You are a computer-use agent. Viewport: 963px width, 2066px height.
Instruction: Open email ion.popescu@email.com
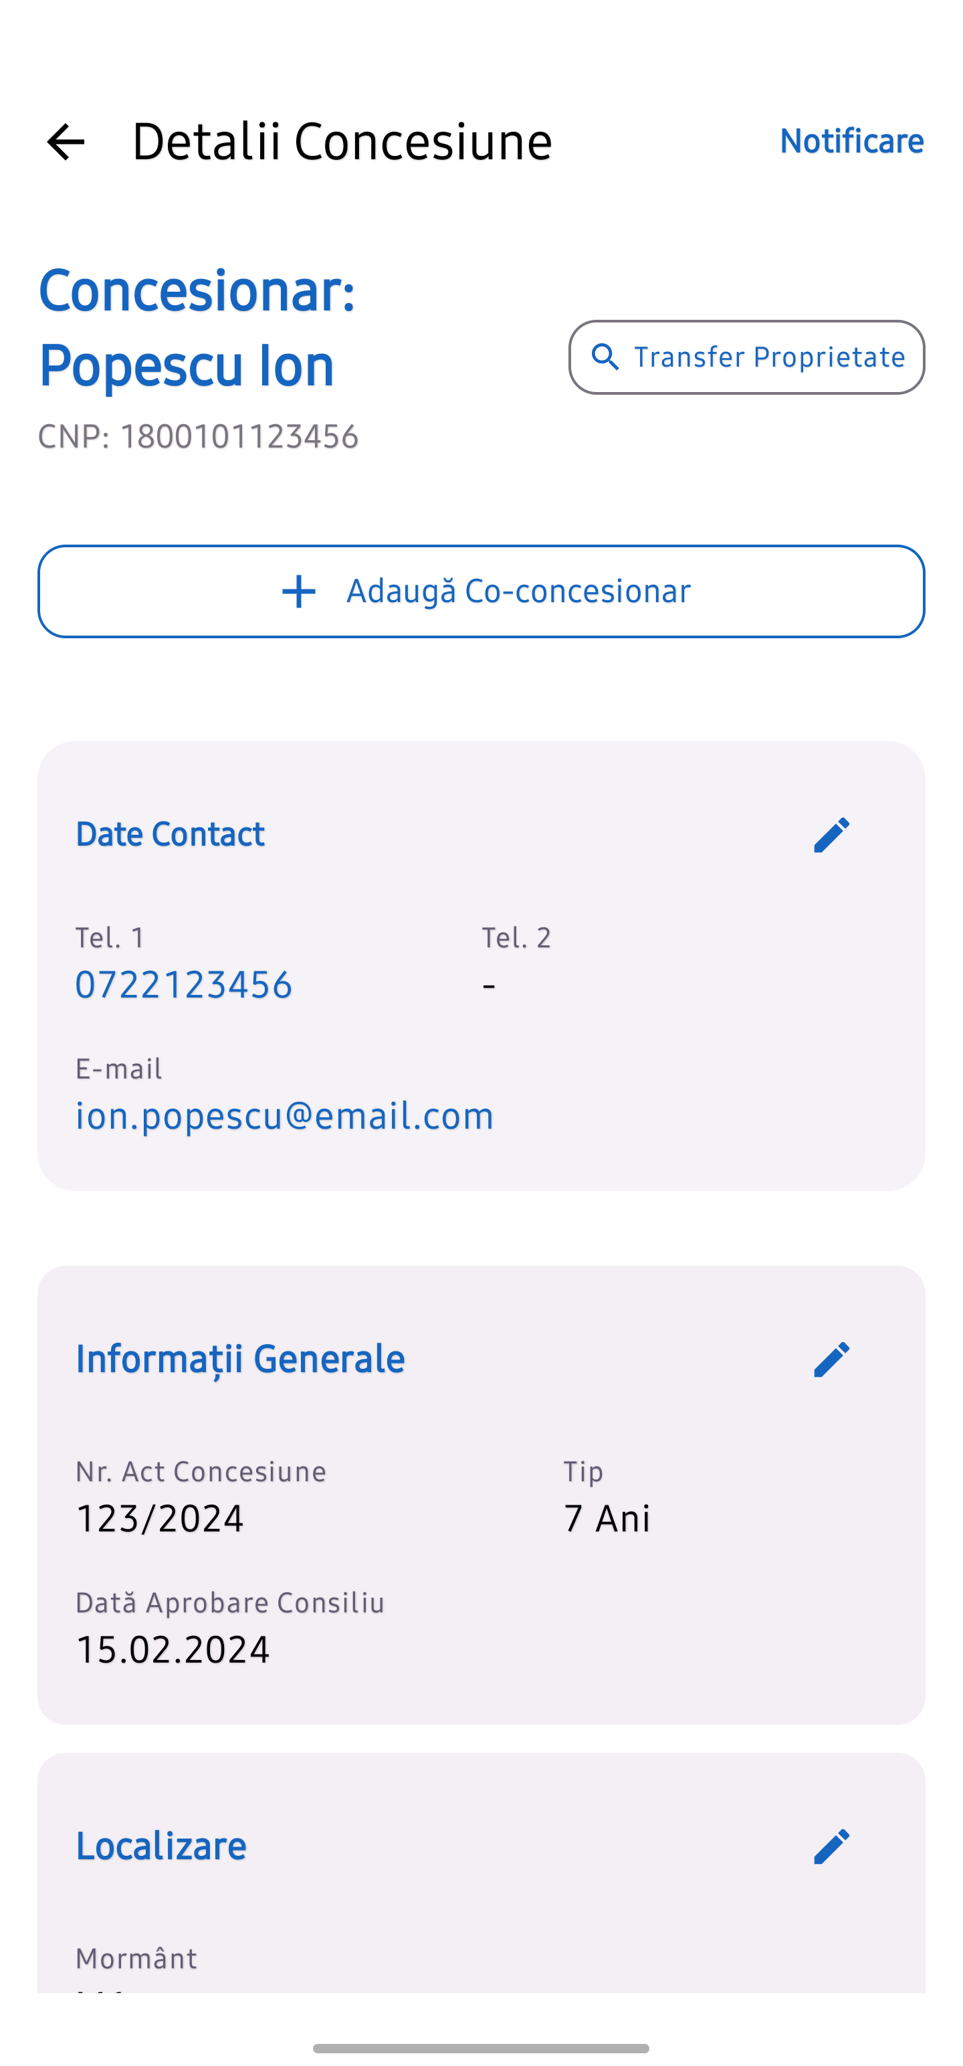tap(285, 1115)
